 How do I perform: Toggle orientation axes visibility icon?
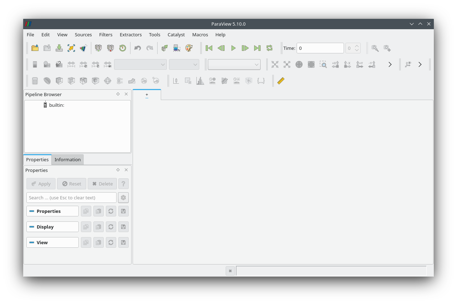[x=408, y=64]
